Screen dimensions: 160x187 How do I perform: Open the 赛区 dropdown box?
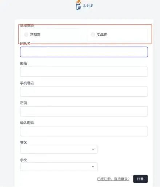coord(59,149)
